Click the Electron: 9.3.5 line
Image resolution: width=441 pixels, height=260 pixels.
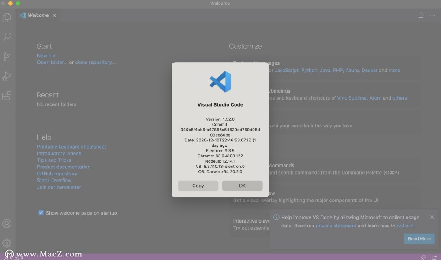click(x=220, y=151)
